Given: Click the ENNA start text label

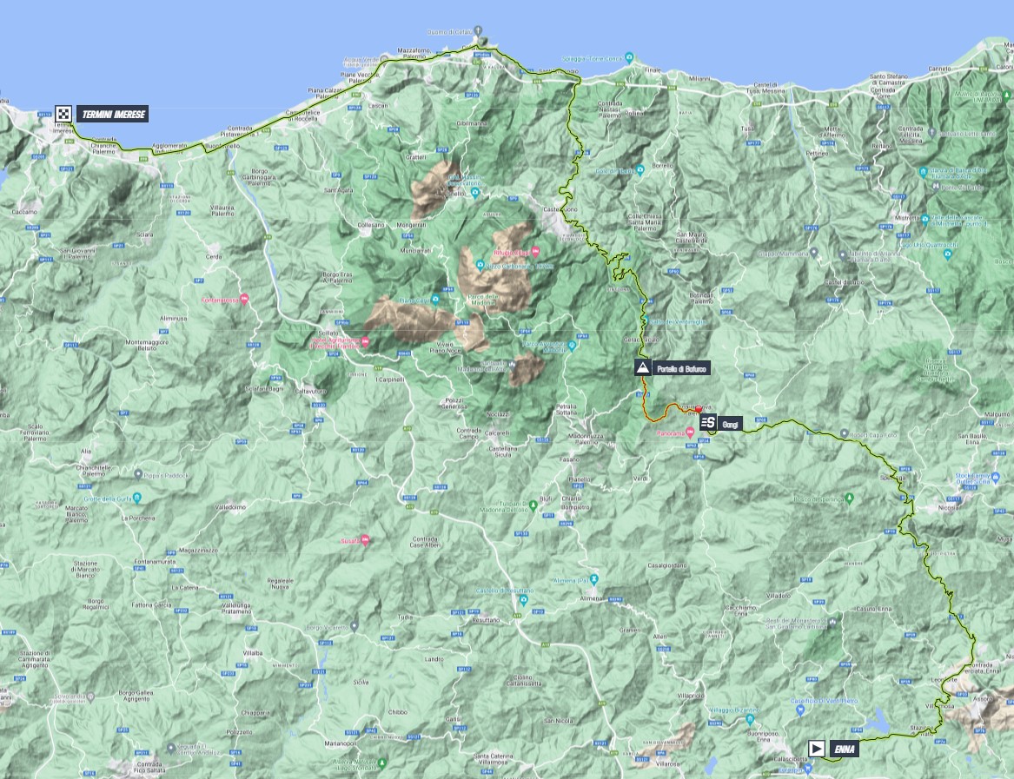Looking at the screenshot, I should point(843,748).
